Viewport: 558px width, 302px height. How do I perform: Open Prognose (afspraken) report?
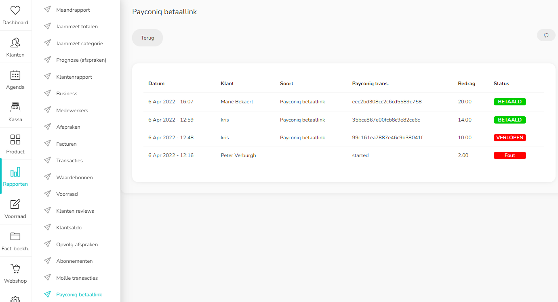(81, 60)
